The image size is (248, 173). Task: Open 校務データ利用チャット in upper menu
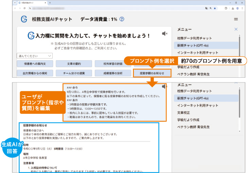[x=194, y=38]
